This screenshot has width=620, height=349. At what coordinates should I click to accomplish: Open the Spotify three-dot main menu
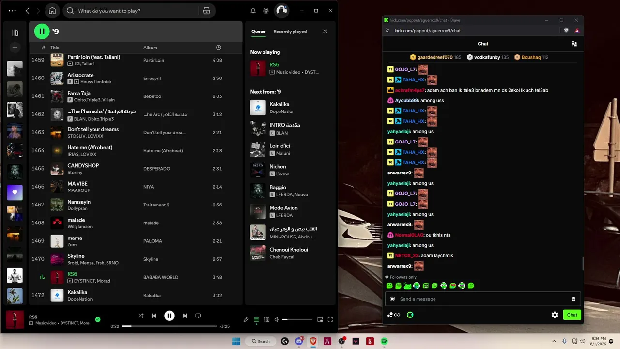coord(12,11)
